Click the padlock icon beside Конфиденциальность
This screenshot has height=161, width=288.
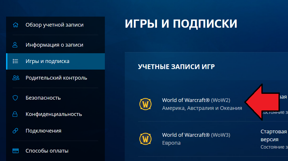(x=15, y=114)
